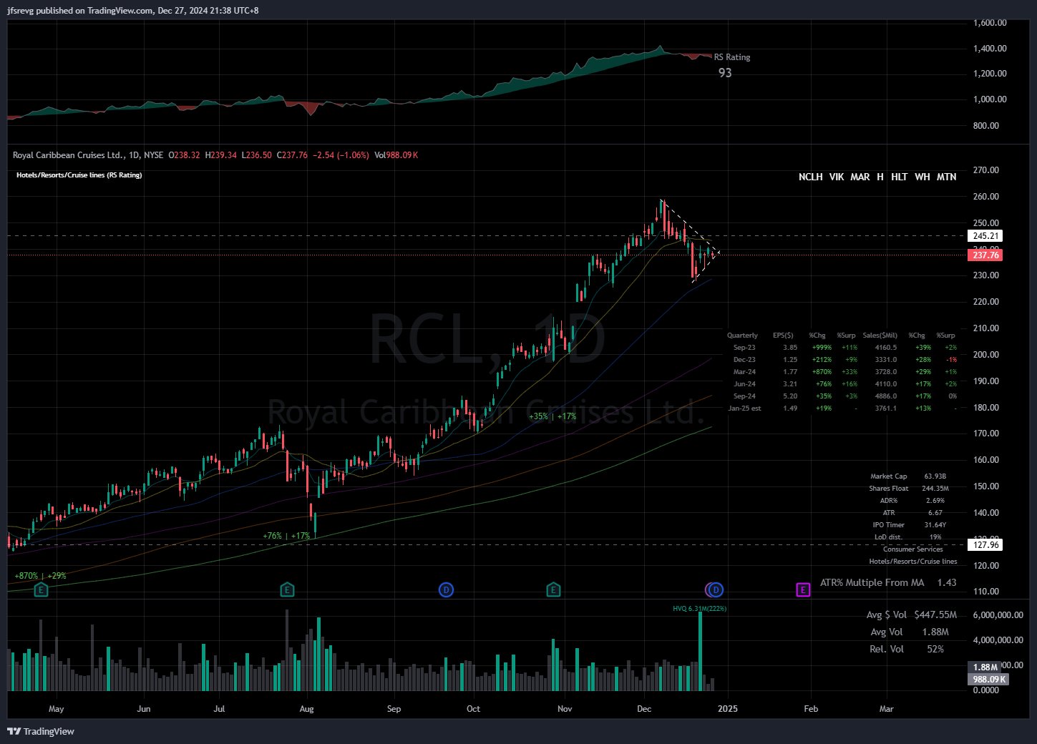Click the 260.00 label on the price axis
Screen dimensions: 1037x744
[986, 197]
